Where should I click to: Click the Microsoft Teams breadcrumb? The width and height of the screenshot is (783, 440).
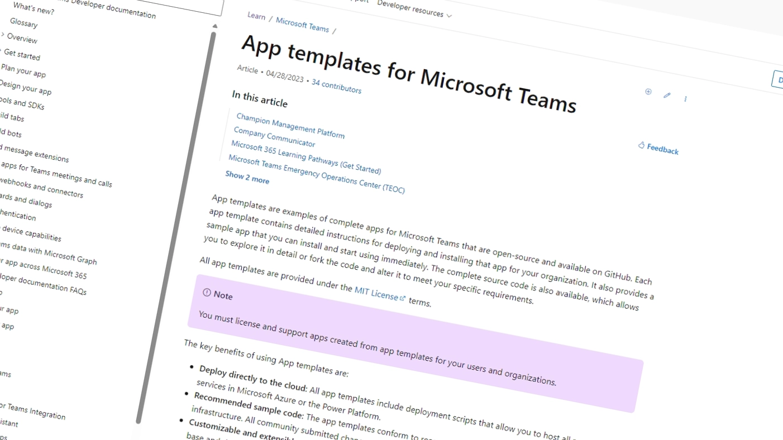tap(302, 25)
